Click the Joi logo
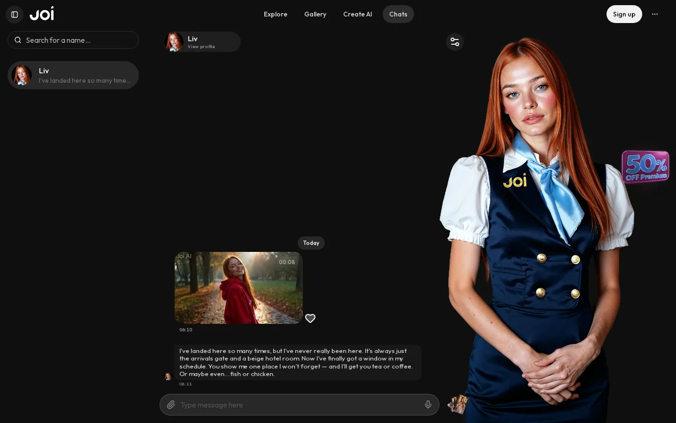676x423 pixels. 42,14
